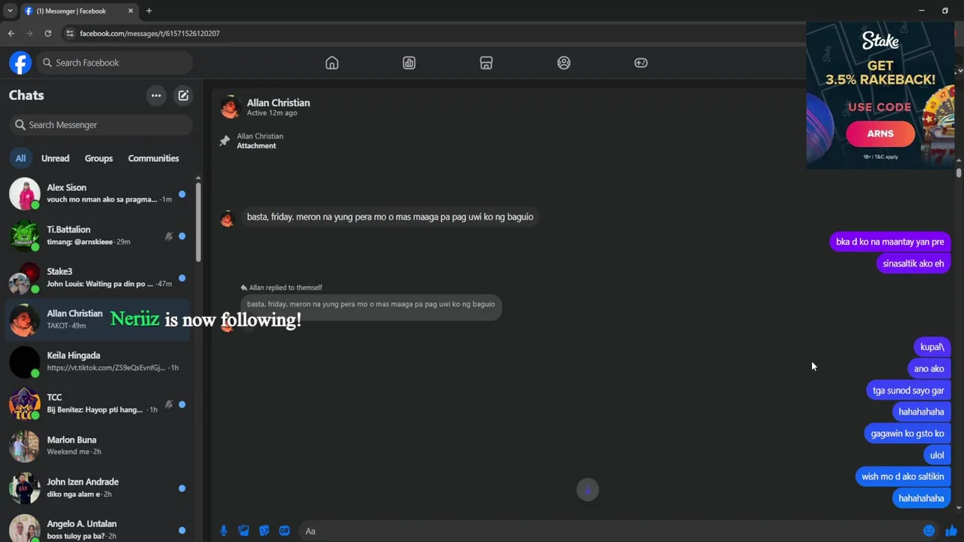Choose a GIF icon
Viewport: 964px width, 542px height.
tap(285, 531)
